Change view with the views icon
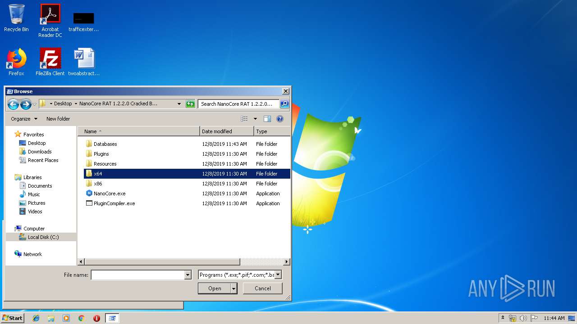Image resolution: width=577 pixels, height=324 pixels. click(244, 119)
